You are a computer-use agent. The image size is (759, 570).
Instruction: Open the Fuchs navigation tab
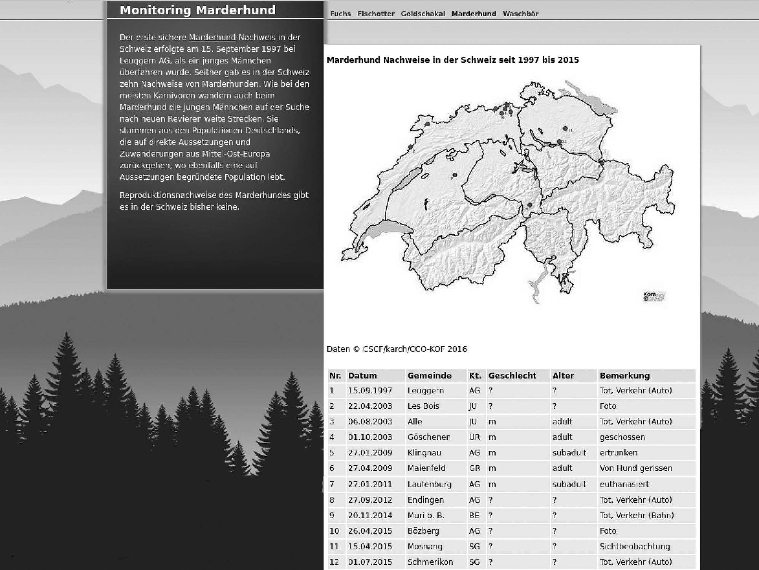[340, 14]
